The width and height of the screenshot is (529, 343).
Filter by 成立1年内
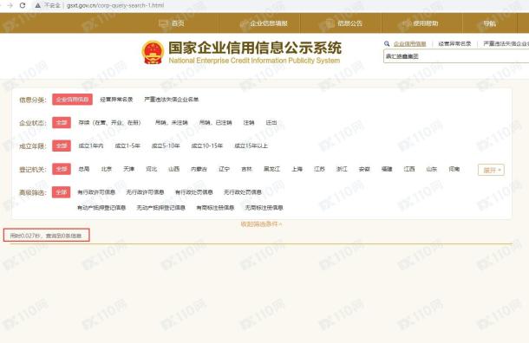tap(91, 146)
